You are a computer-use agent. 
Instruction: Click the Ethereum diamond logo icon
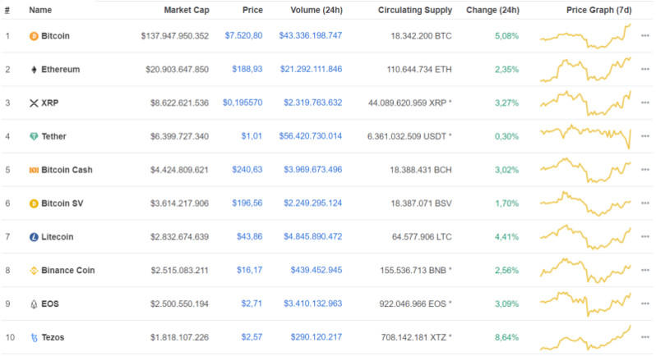[34, 70]
